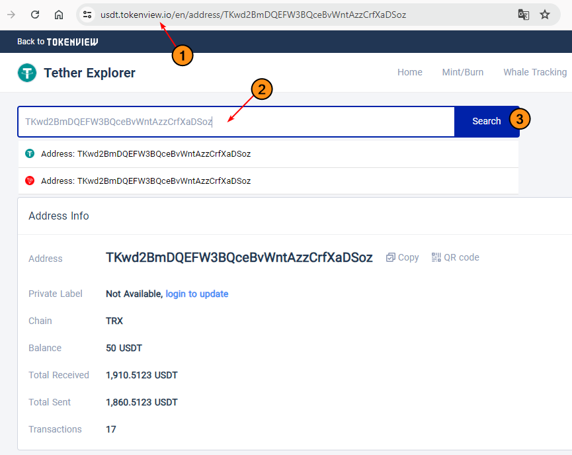Select the red TRX icon in suggestions
Image resolution: width=572 pixels, height=455 pixels.
tap(28, 181)
